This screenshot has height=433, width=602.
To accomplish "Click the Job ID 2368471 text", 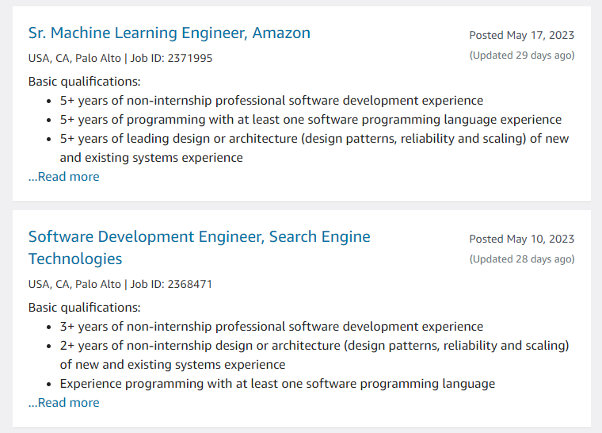I will coord(171,284).
